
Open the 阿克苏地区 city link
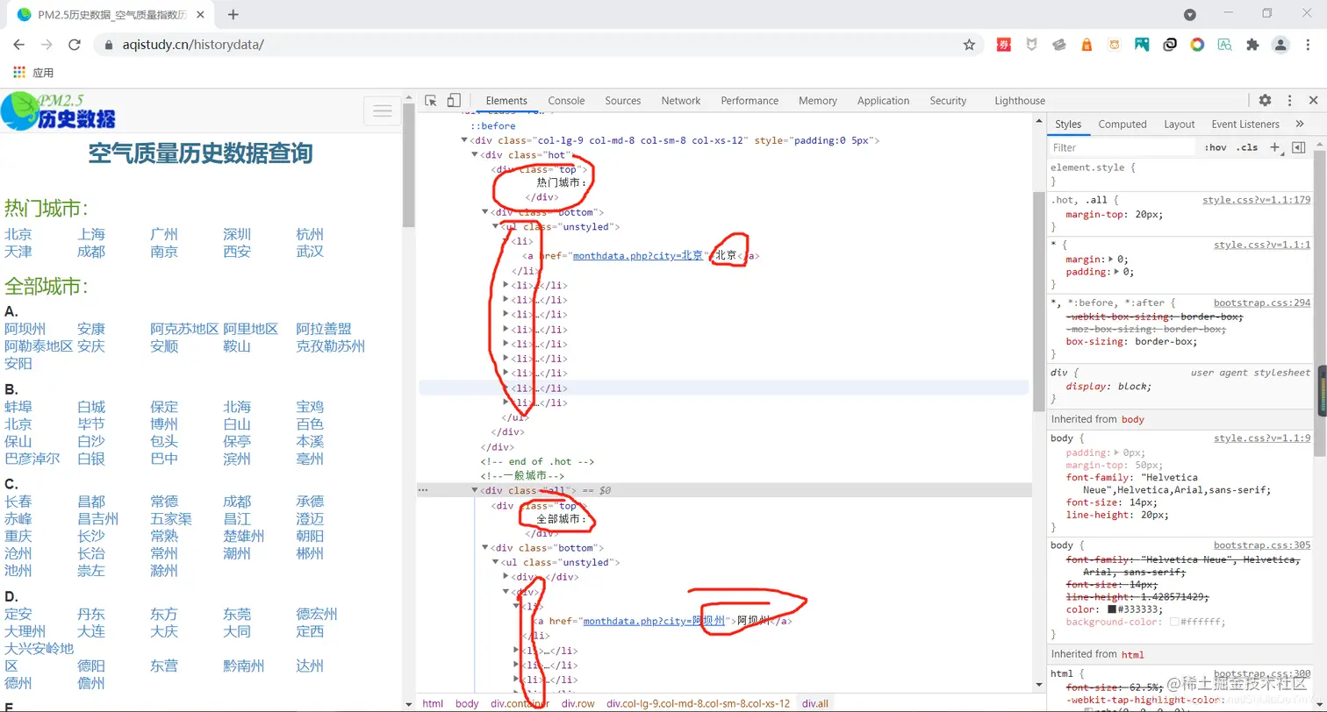[x=184, y=329]
